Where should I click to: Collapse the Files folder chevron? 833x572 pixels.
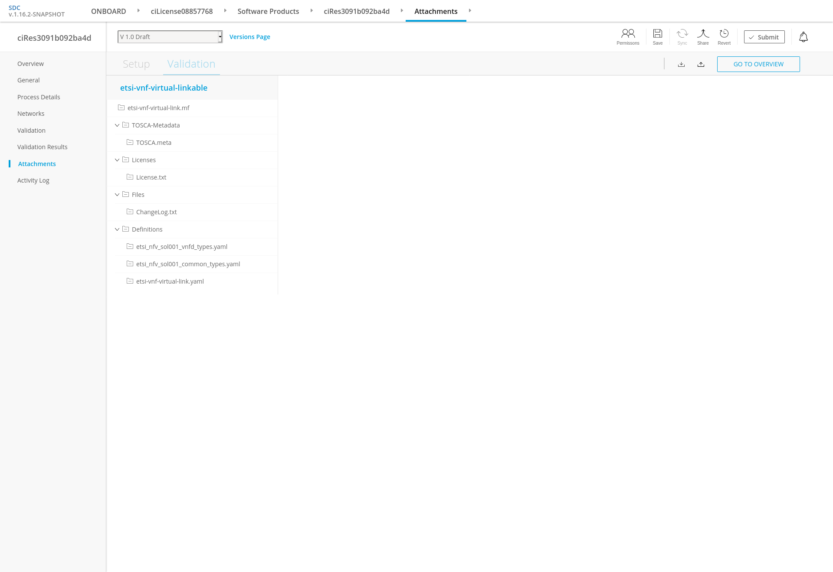117,195
